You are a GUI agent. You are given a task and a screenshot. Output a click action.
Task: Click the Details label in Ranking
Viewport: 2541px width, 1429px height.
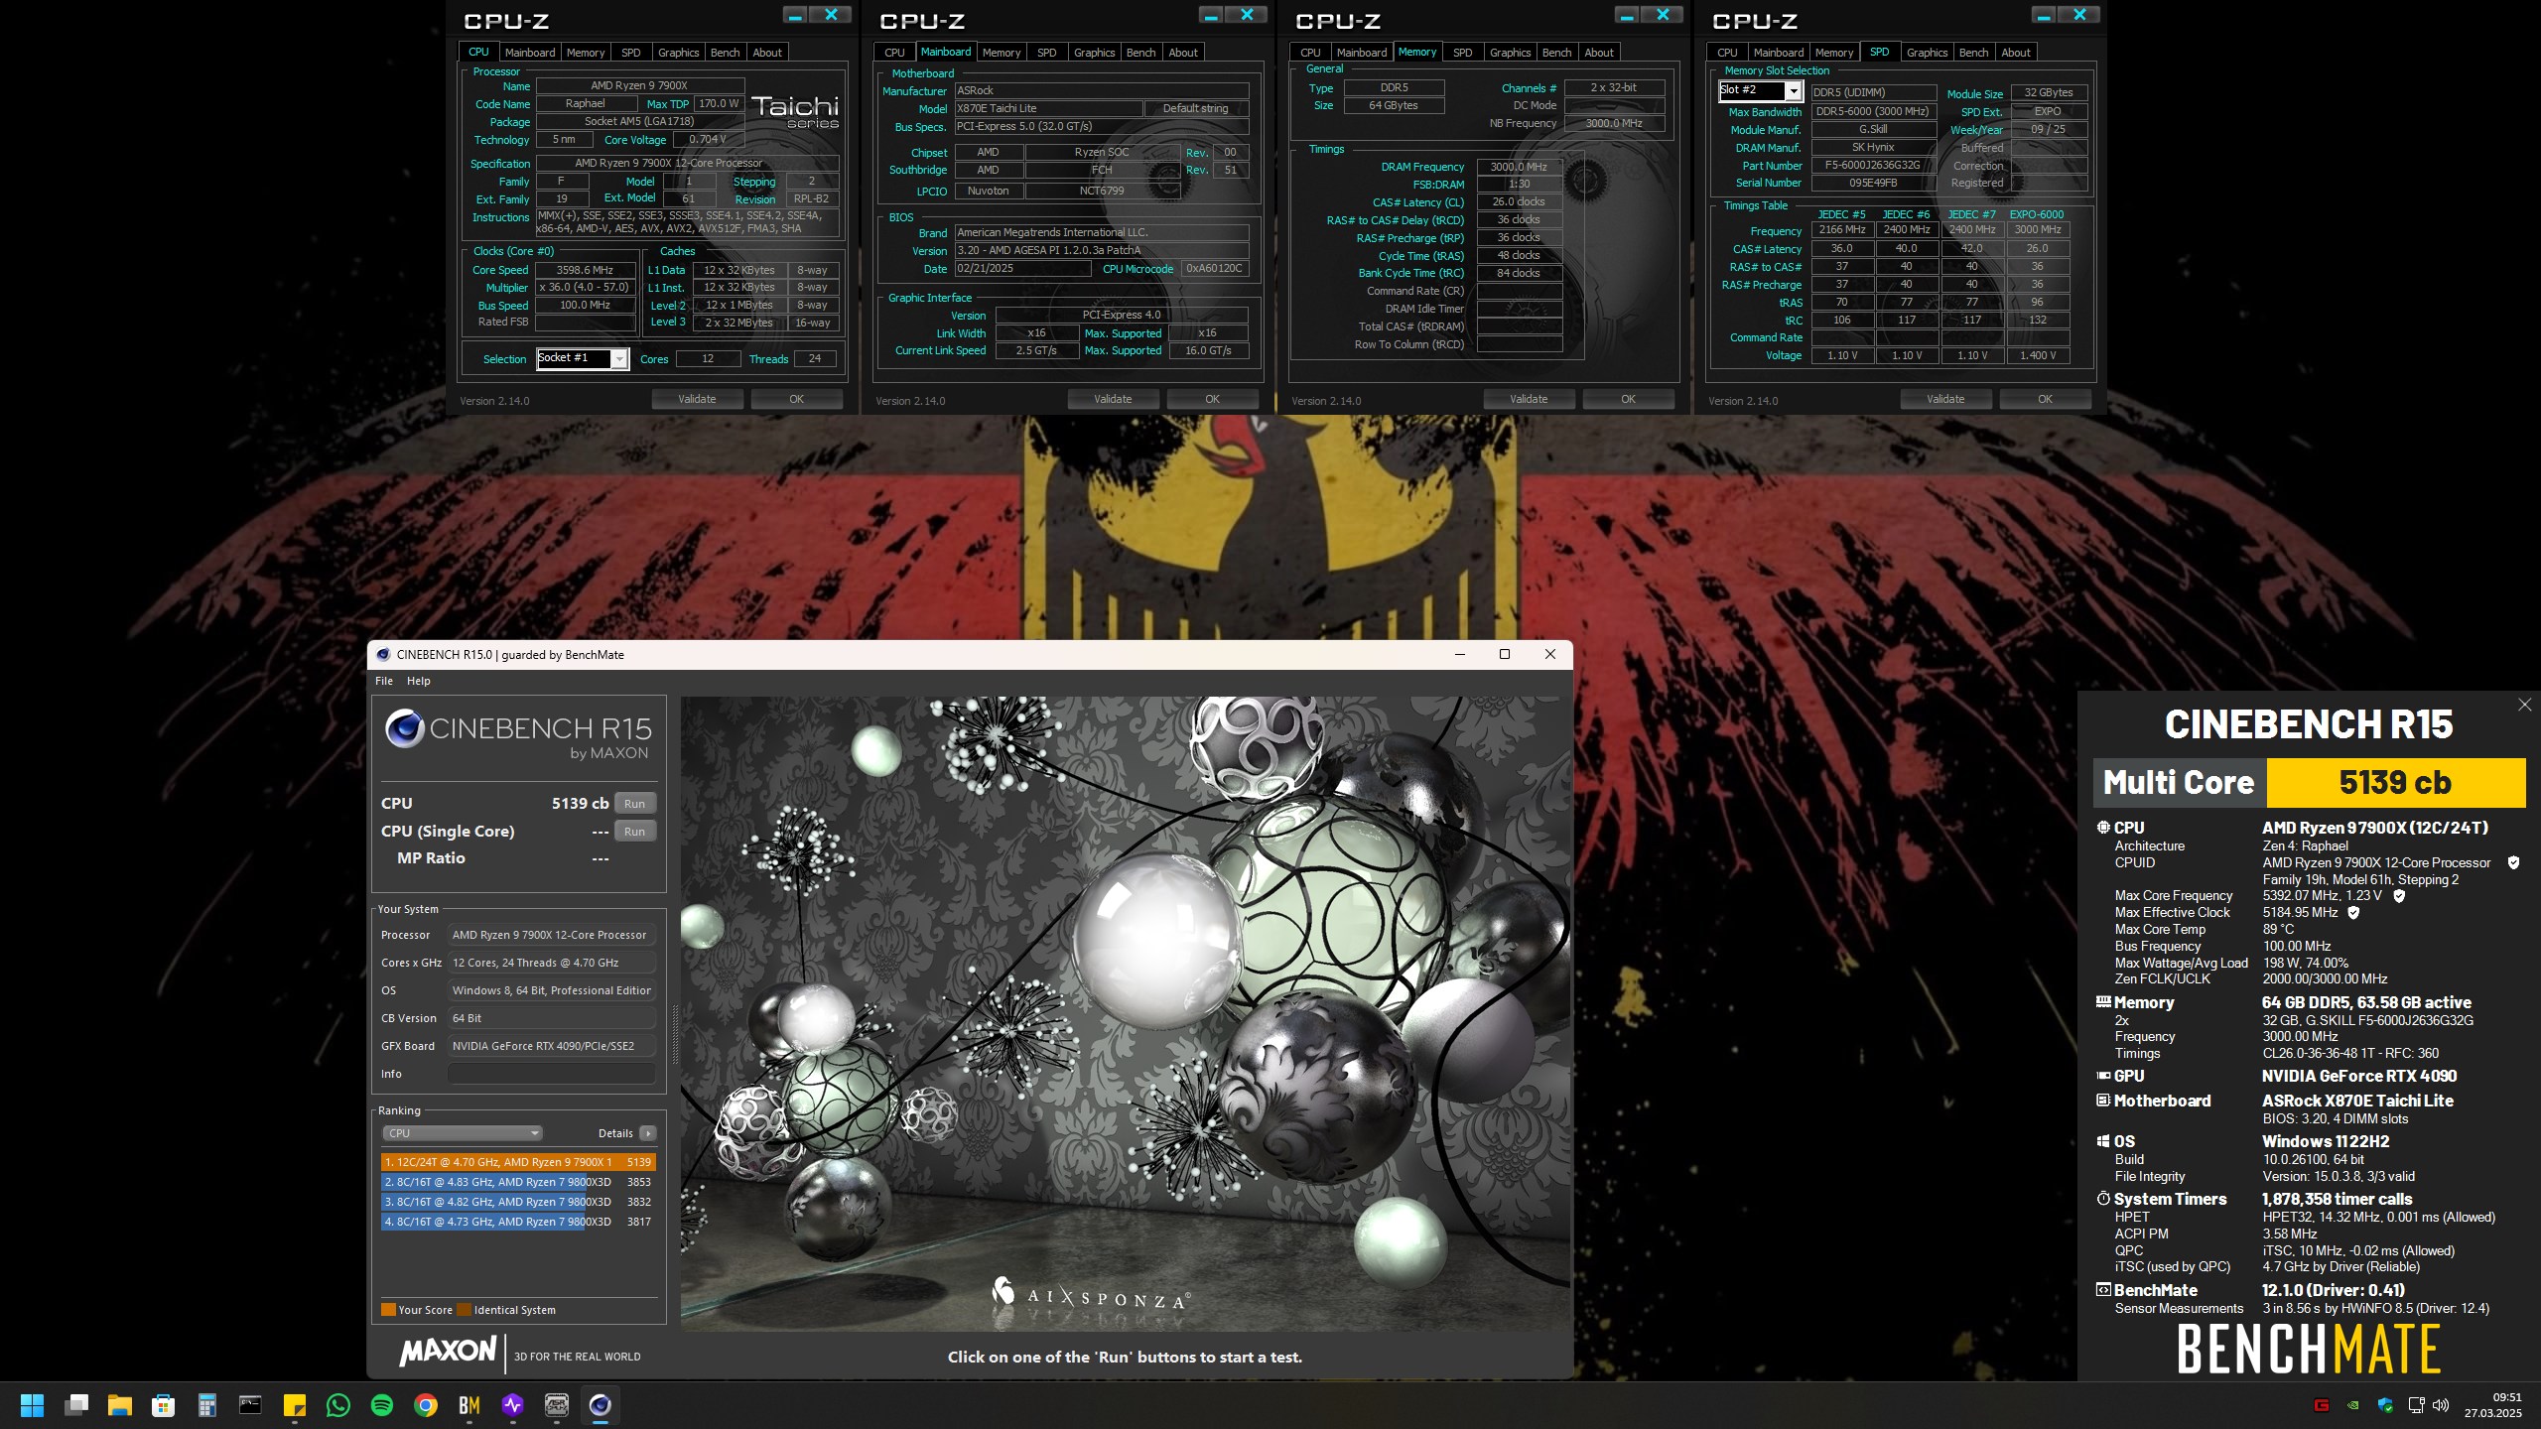point(615,1133)
